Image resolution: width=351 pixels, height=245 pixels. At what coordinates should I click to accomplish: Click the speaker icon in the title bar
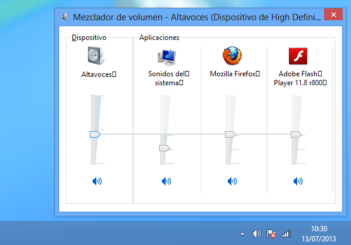click(65, 17)
